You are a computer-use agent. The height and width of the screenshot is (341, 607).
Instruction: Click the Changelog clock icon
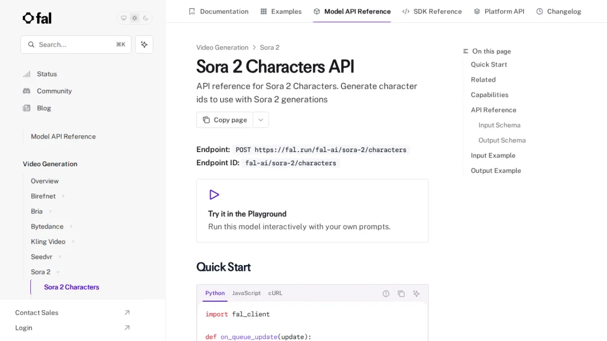540,11
